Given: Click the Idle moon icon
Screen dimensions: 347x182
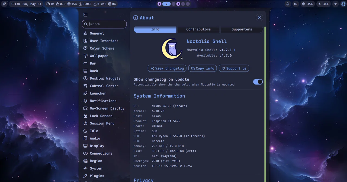Looking at the screenshot, I should [x=85, y=131].
